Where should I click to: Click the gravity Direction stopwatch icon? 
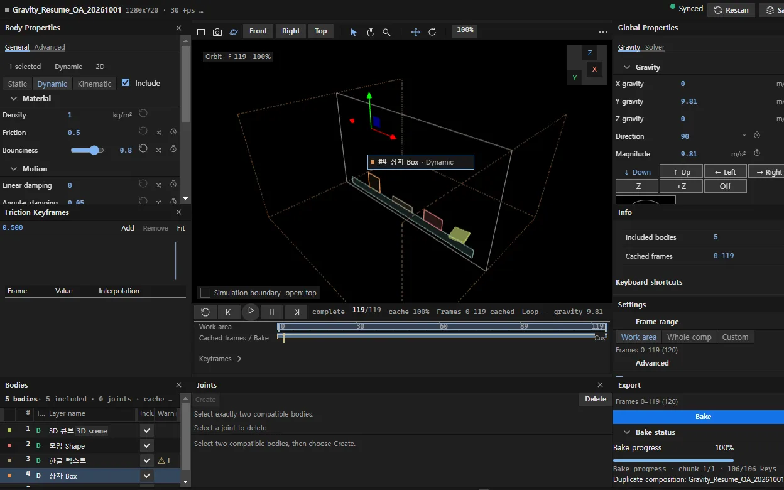click(757, 136)
